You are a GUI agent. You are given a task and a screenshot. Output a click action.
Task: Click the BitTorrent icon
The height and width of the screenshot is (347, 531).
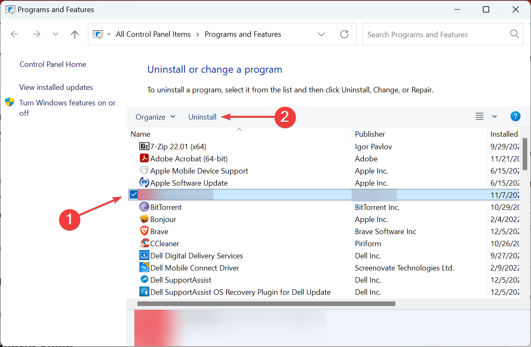(144, 207)
